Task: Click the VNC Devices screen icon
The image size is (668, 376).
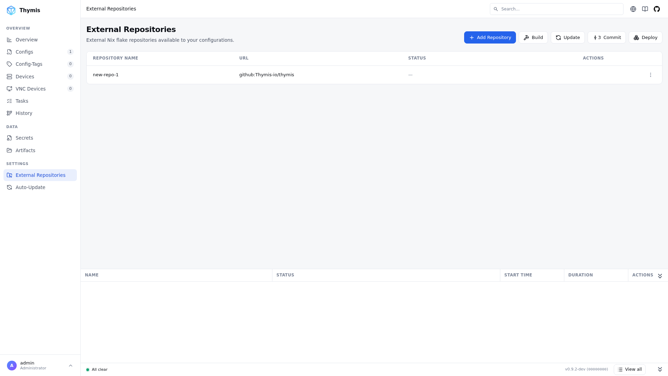Action: click(x=9, y=89)
